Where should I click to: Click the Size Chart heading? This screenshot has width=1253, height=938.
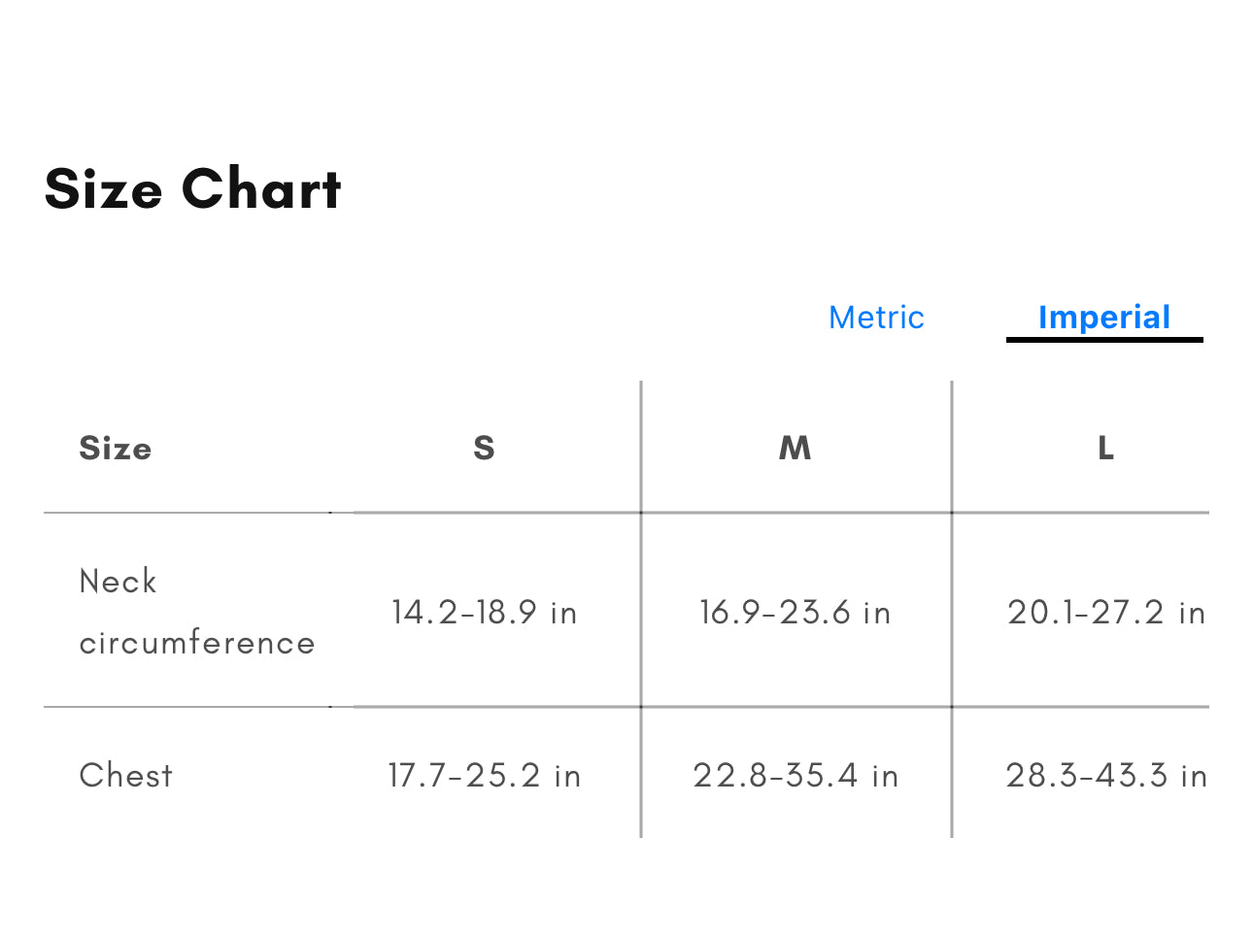click(x=193, y=188)
